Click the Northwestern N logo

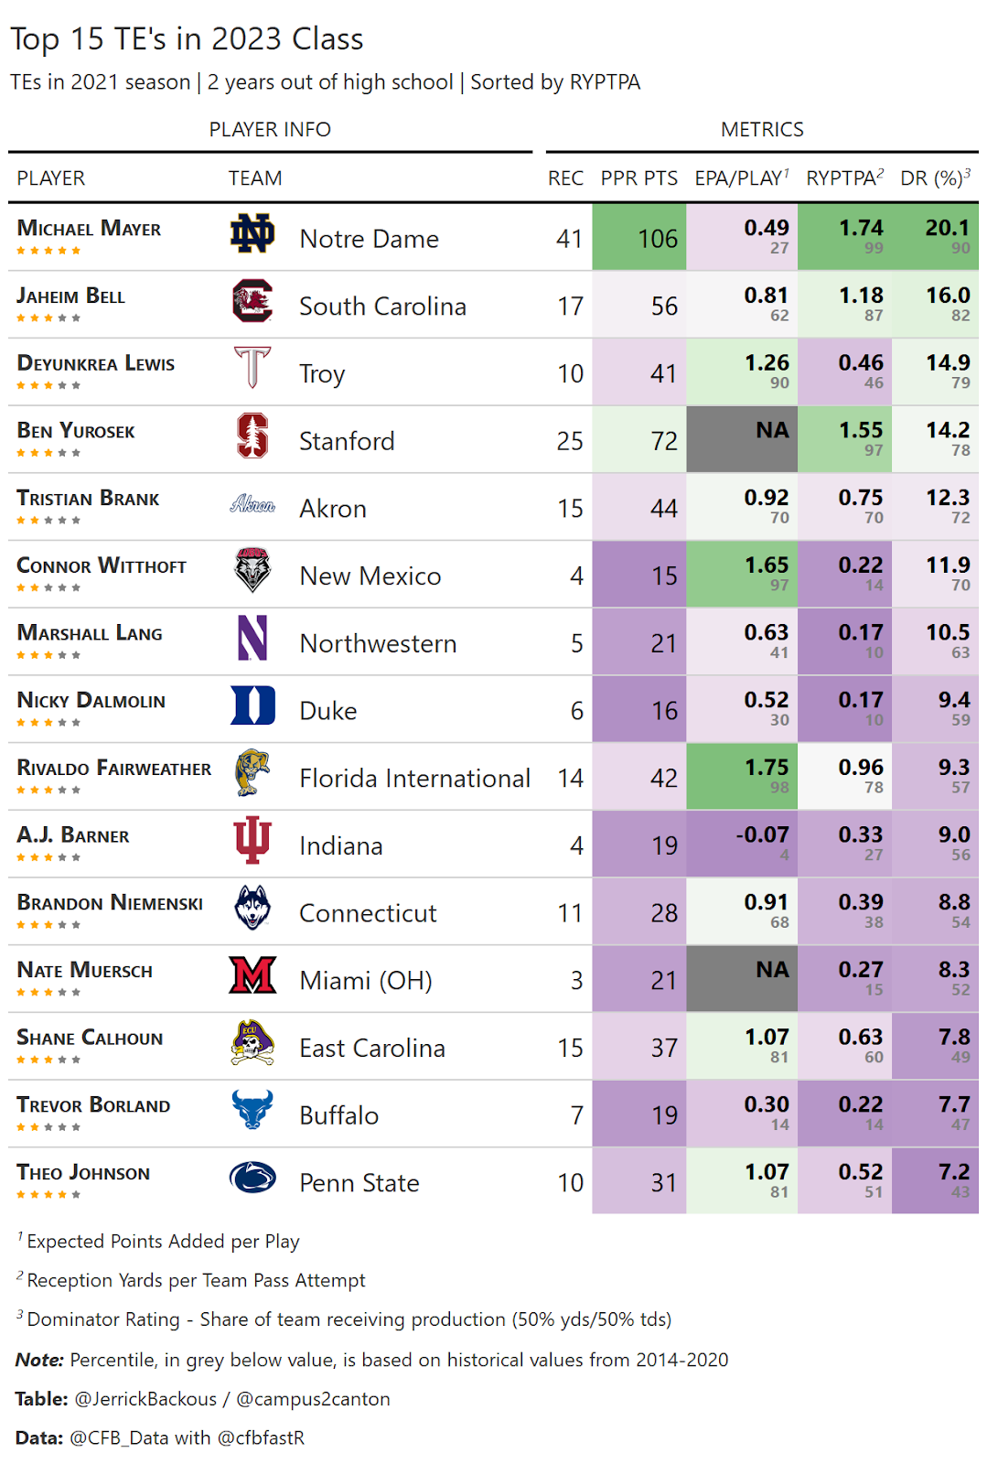tap(252, 638)
